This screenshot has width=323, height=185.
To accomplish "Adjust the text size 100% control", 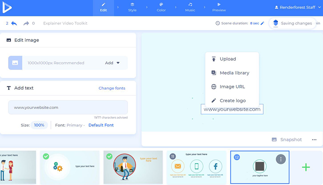I will 39,125.
